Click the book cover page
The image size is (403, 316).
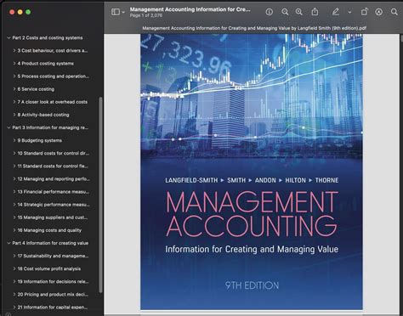pyautogui.click(x=252, y=172)
